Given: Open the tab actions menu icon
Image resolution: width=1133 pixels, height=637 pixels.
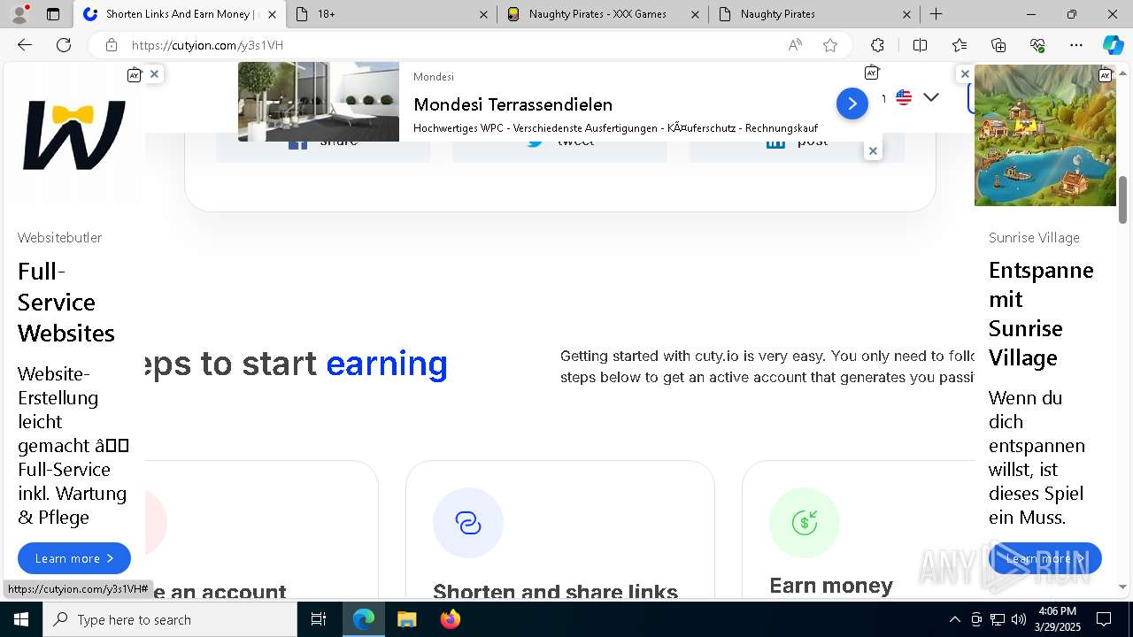Looking at the screenshot, I should 53,14.
